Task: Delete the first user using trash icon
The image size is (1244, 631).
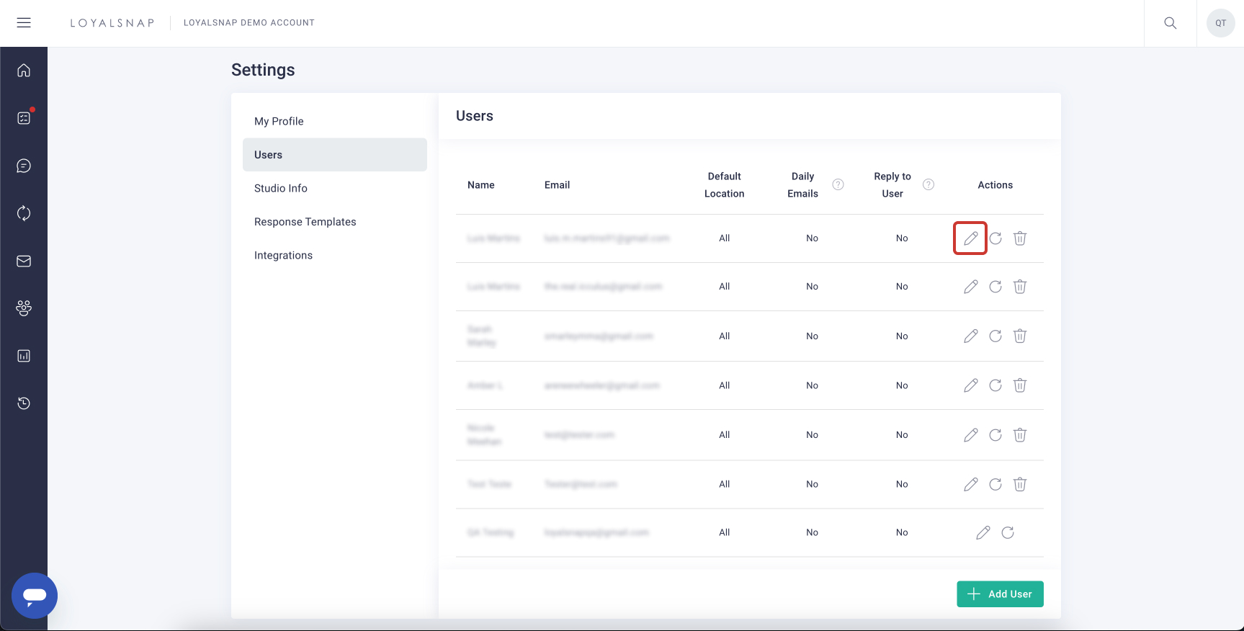Action: [1020, 238]
